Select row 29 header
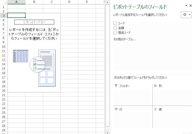This screenshot has width=194, height=134. (4, 130)
